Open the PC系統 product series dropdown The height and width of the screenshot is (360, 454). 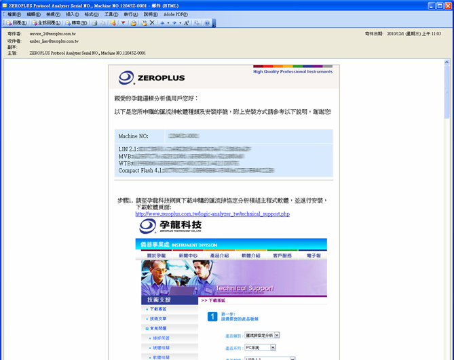coord(260,348)
